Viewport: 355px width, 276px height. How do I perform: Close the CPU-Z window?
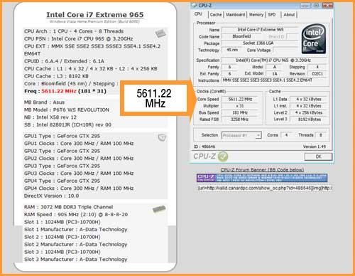coord(327,6)
